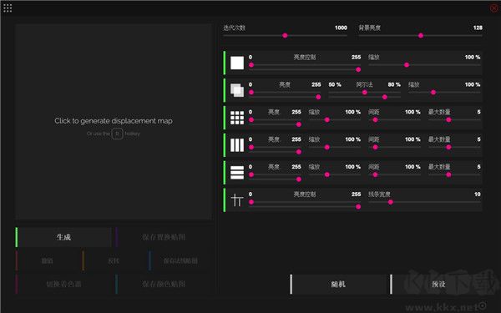Click the 128 background brightness value

478,28
